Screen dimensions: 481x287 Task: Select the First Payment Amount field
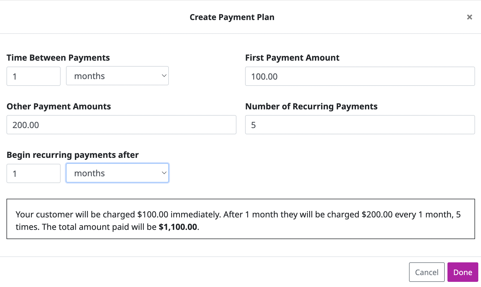click(x=360, y=76)
